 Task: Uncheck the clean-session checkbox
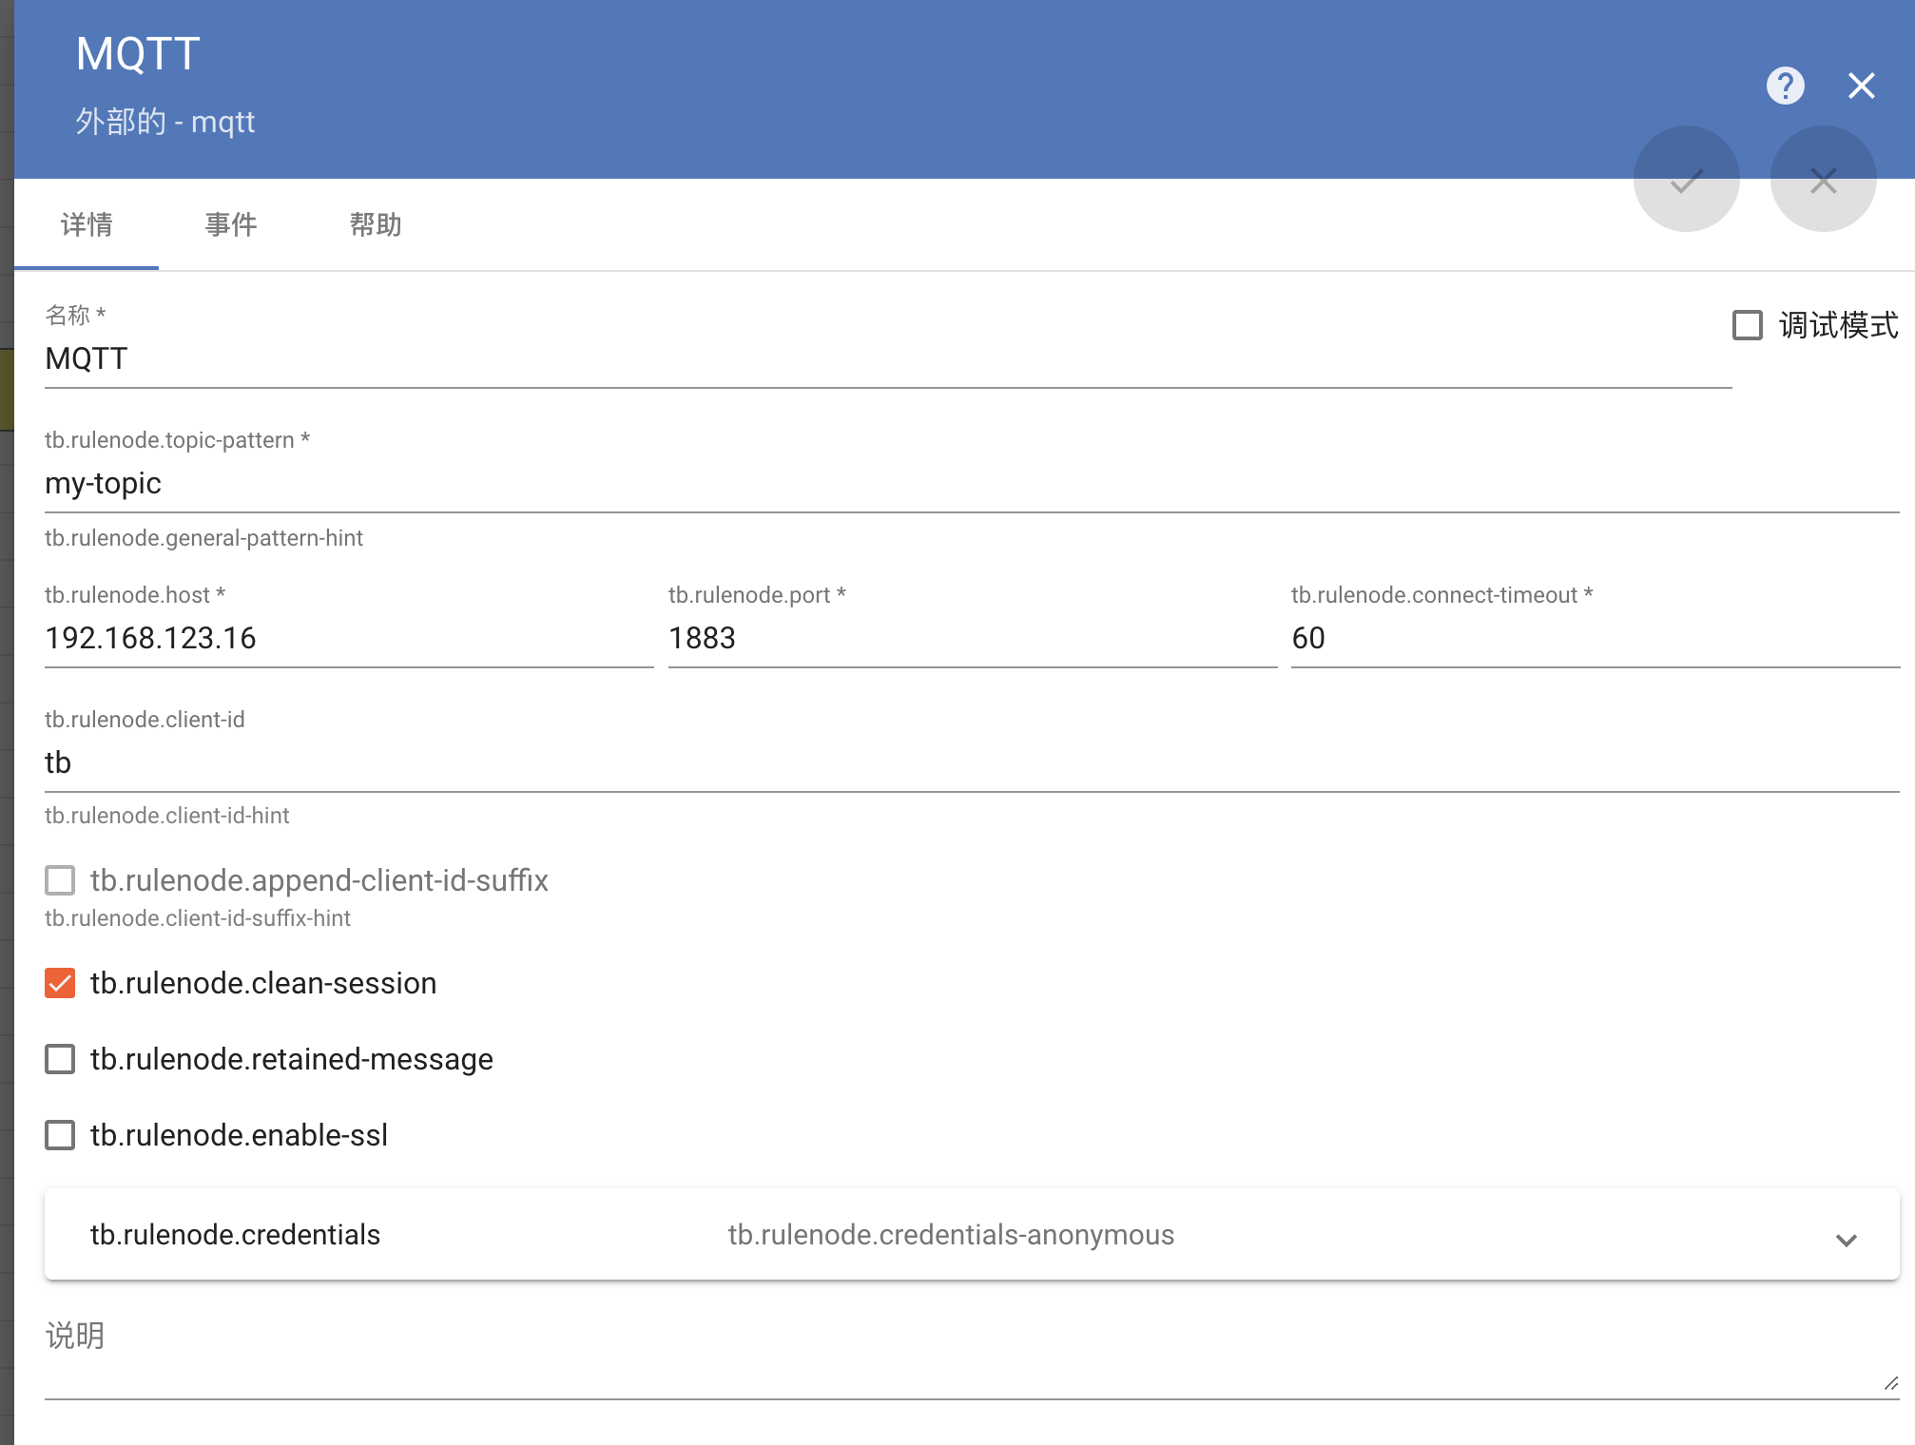(x=60, y=983)
